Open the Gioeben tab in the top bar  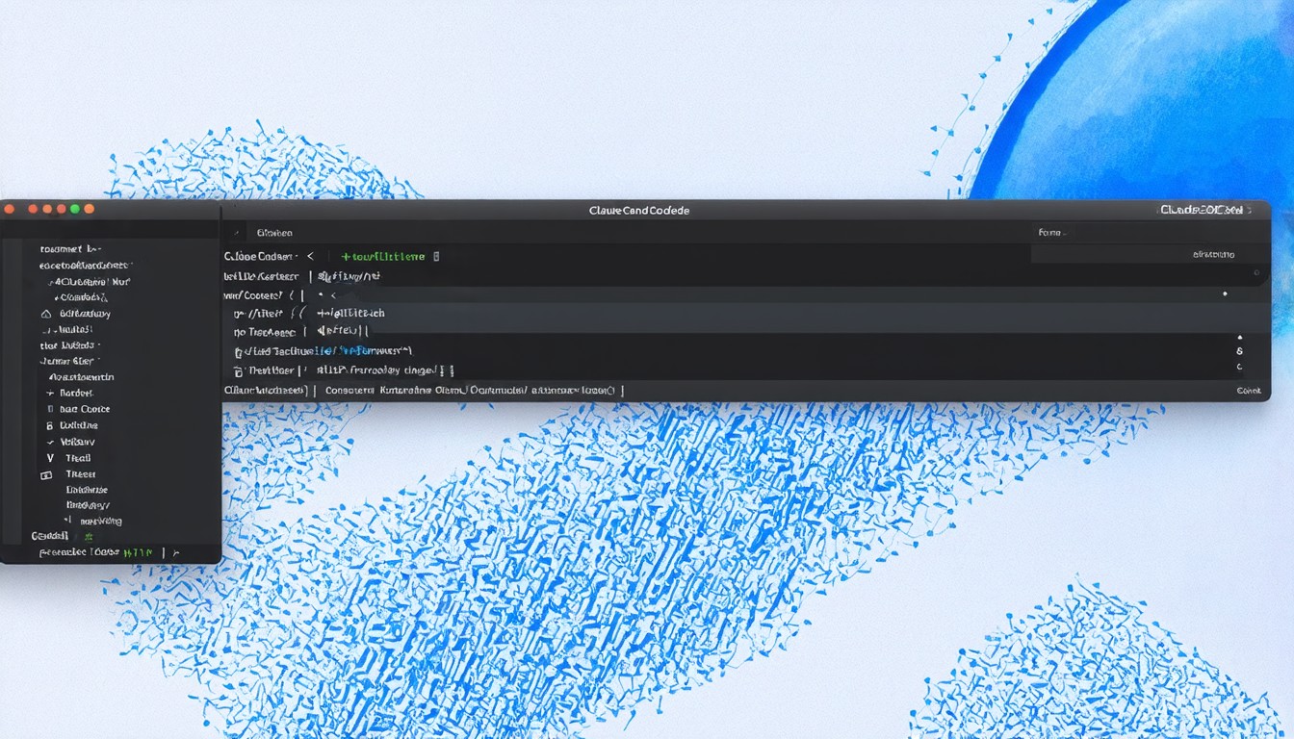[x=274, y=233]
